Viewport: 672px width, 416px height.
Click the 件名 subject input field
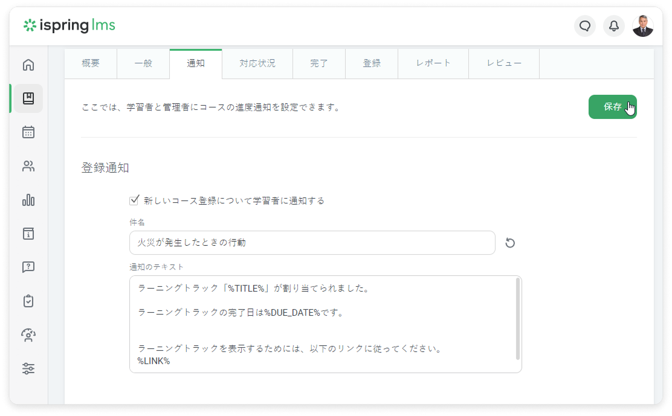coord(312,243)
